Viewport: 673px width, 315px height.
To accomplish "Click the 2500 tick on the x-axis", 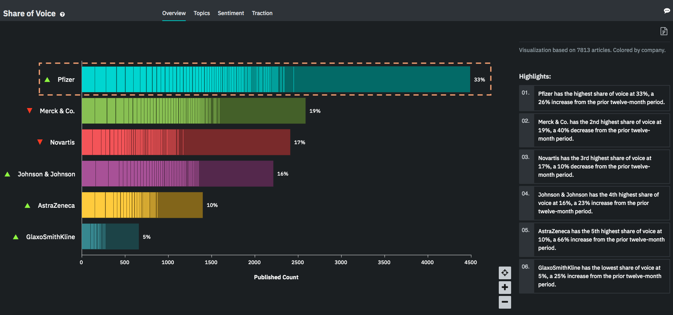I will [x=298, y=262].
